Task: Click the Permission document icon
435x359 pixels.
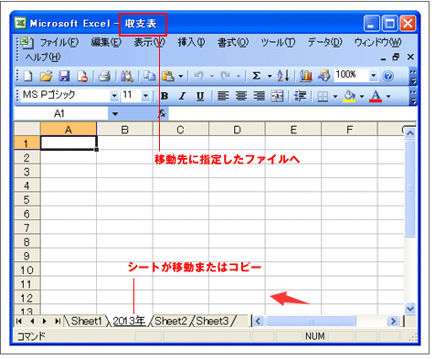Action: click(82, 76)
